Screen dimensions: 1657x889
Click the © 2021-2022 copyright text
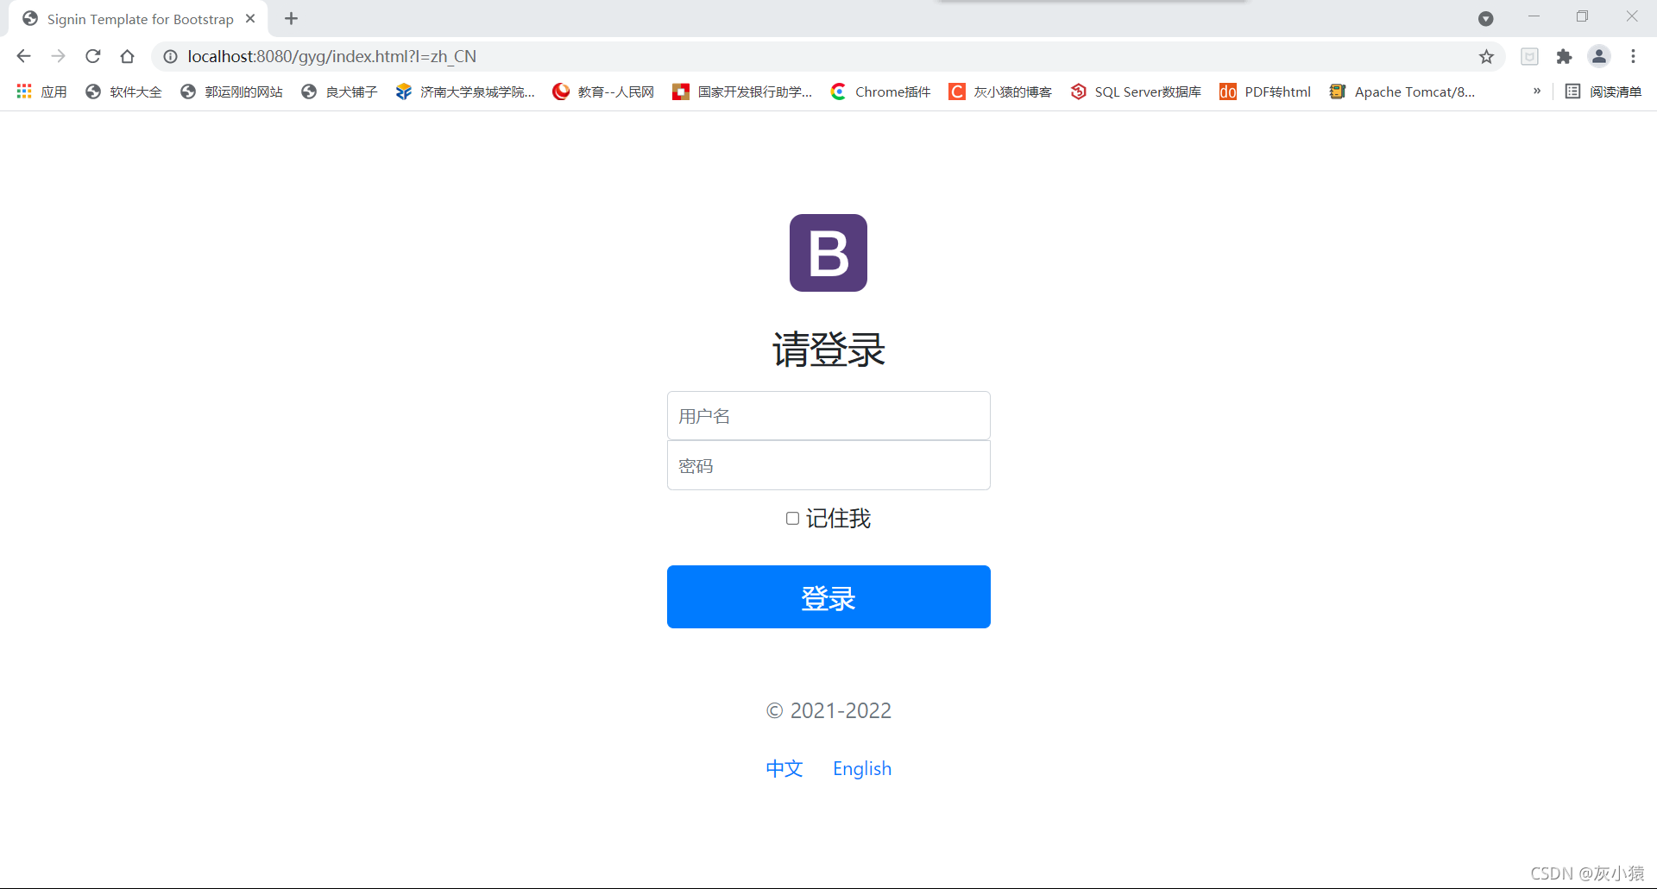(828, 710)
